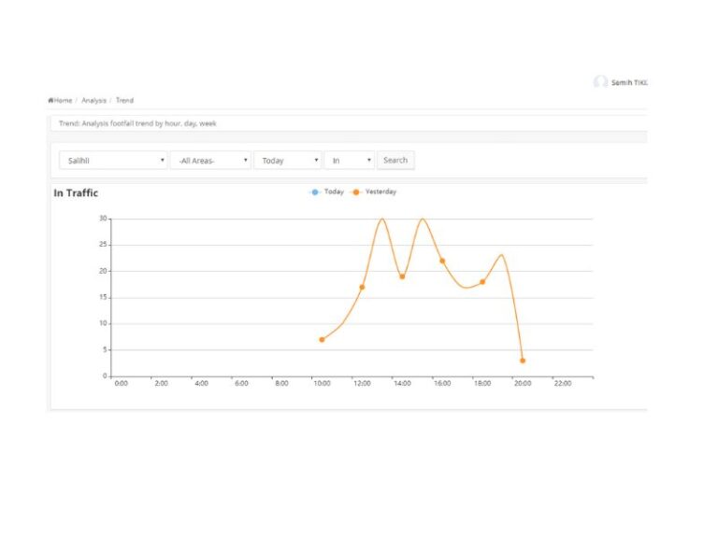Open the In direction dropdown
This screenshot has width=718, height=538.
(x=350, y=161)
